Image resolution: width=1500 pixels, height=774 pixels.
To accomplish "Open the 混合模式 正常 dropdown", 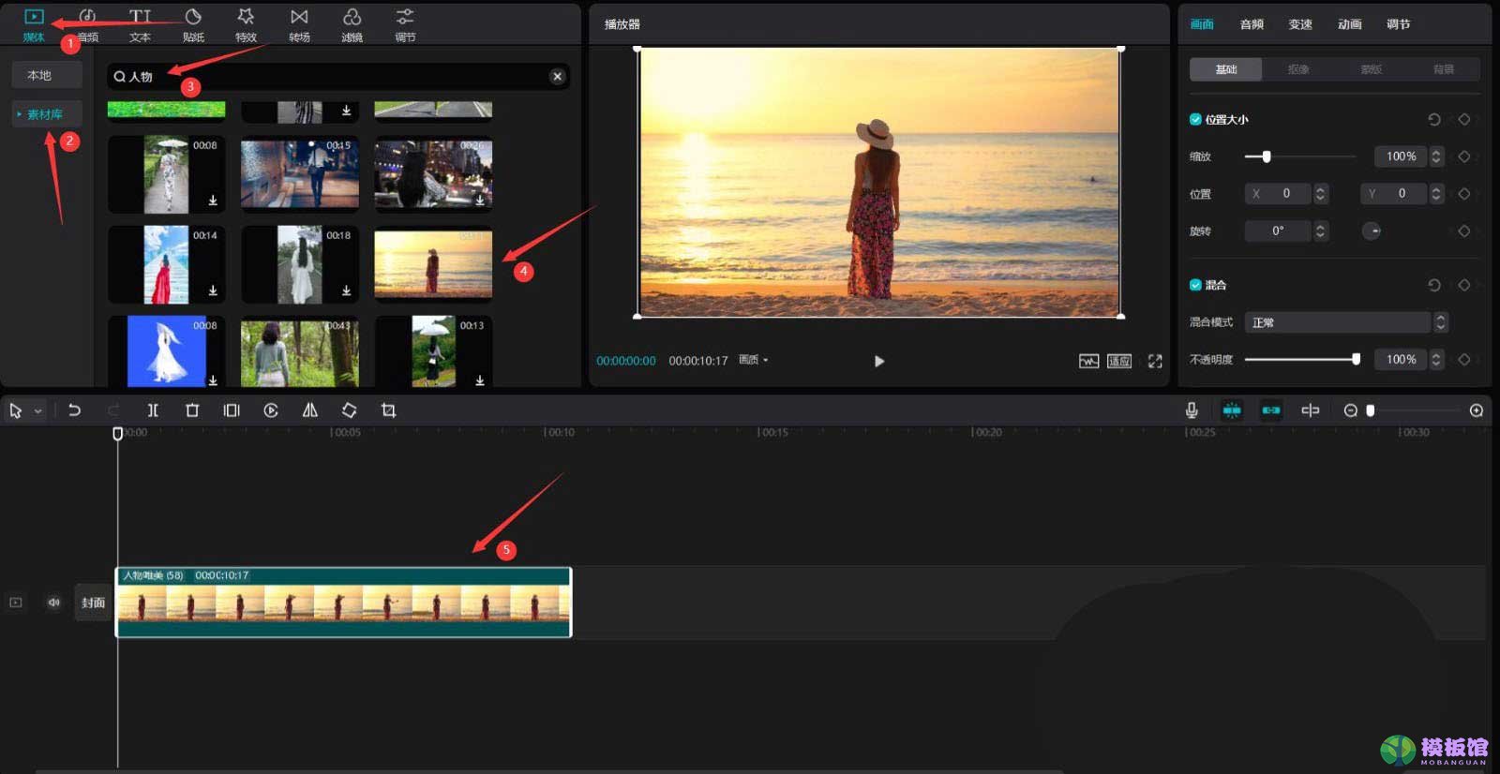I will (x=1346, y=322).
